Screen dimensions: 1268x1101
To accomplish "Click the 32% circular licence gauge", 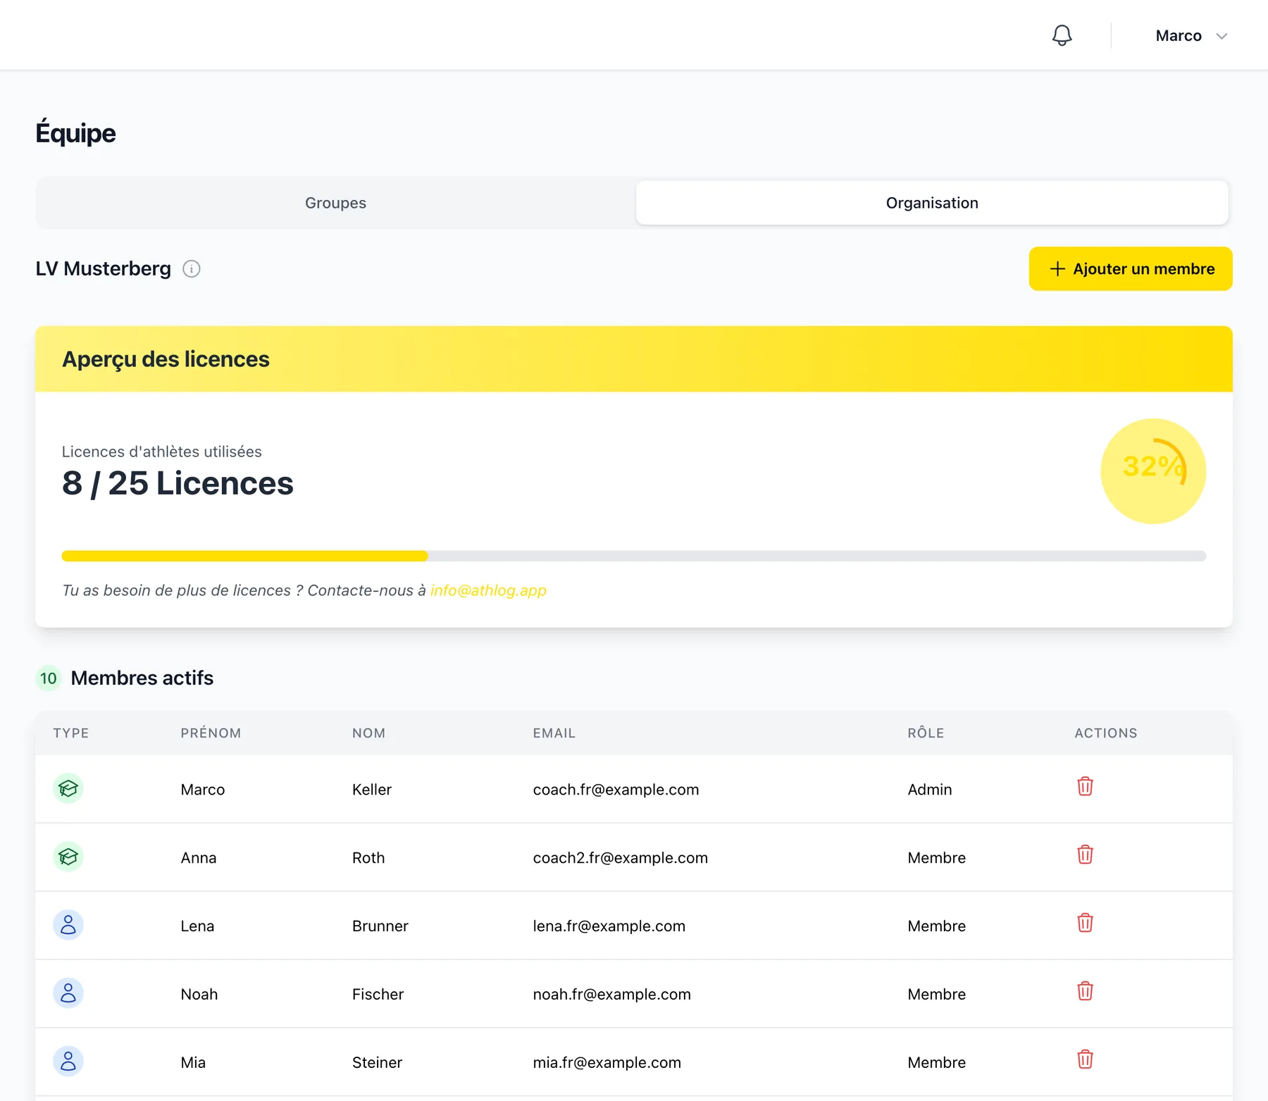I will pos(1153,471).
